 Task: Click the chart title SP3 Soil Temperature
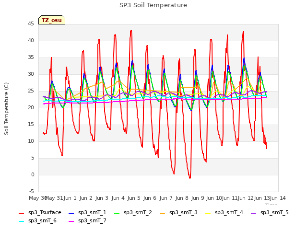[153, 5]
